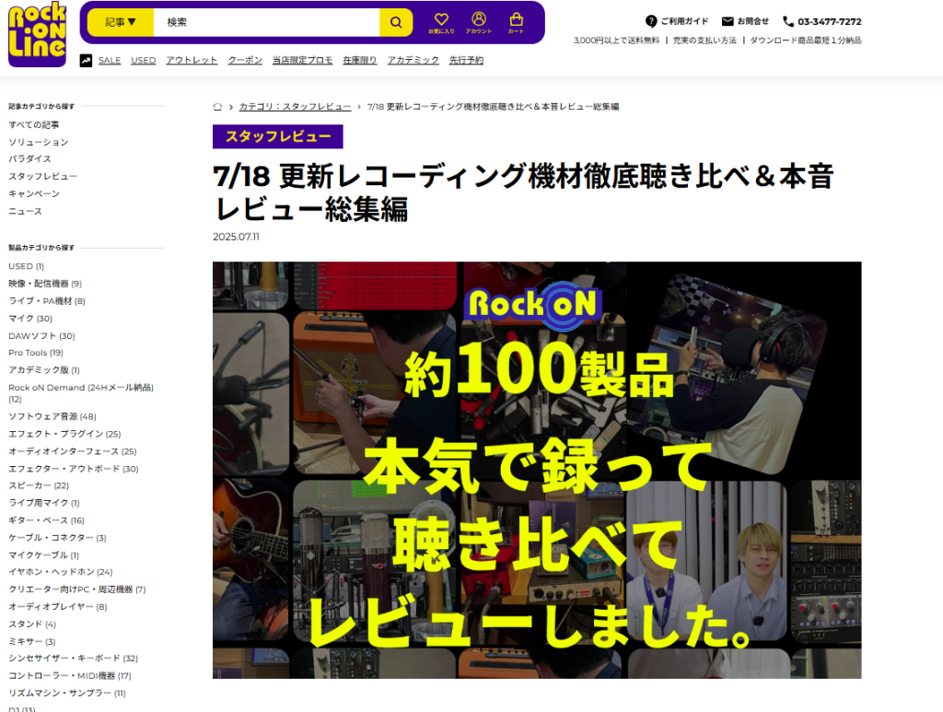Open the shopping cart icon

coord(516,23)
